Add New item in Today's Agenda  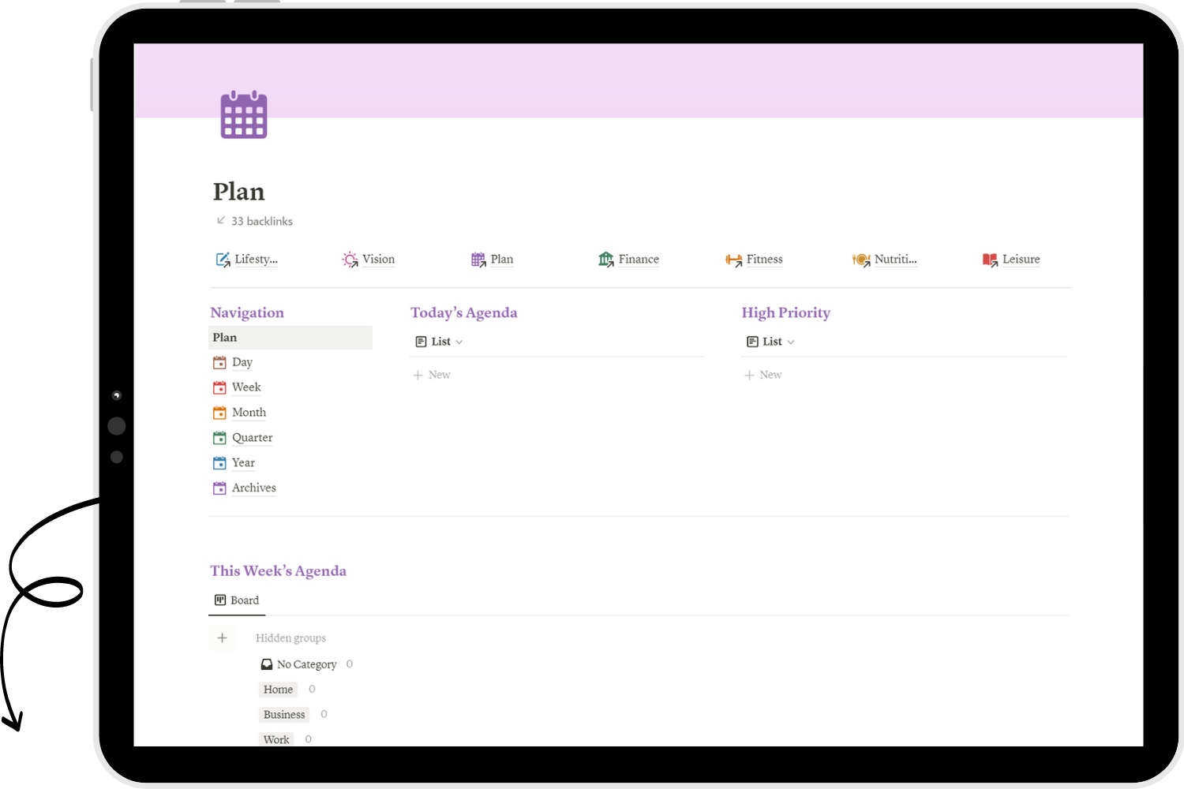pos(432,375)
